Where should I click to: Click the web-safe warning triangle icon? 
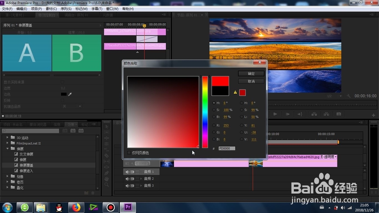coord(235,92)
